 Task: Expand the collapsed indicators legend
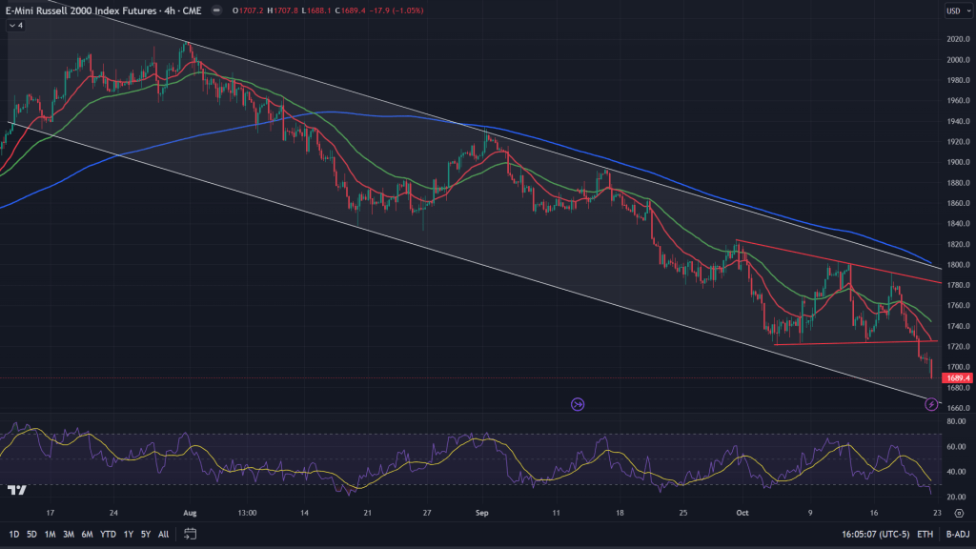pos(16,27)
